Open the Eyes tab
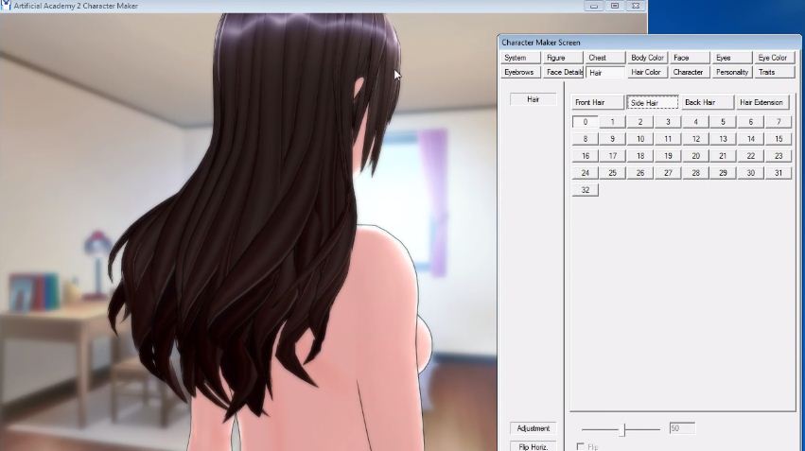805x451 pixels. [x=732, y=58]
